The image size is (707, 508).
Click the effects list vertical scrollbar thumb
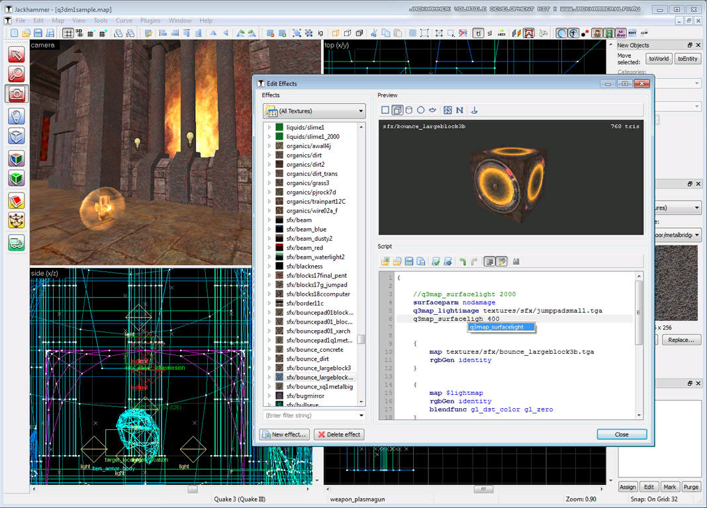point(361,339)
